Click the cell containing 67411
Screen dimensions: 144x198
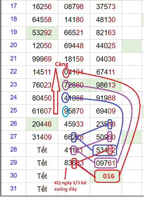(x=106, y=72)
